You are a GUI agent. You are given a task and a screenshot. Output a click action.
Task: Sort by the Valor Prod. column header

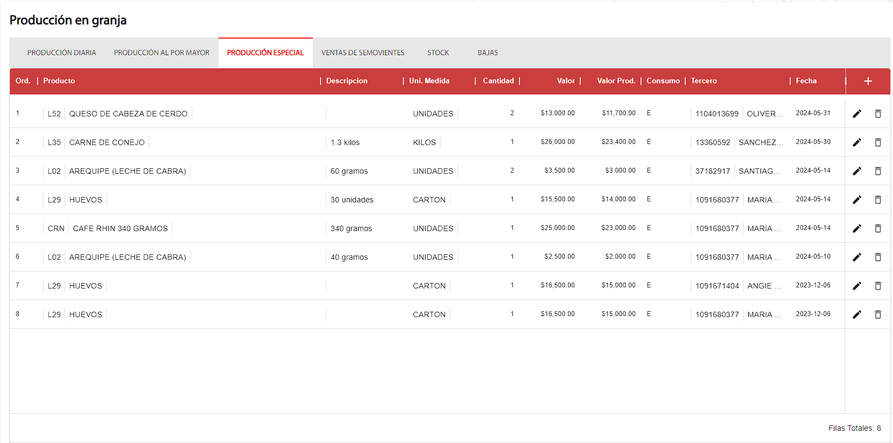pos(616,81)
